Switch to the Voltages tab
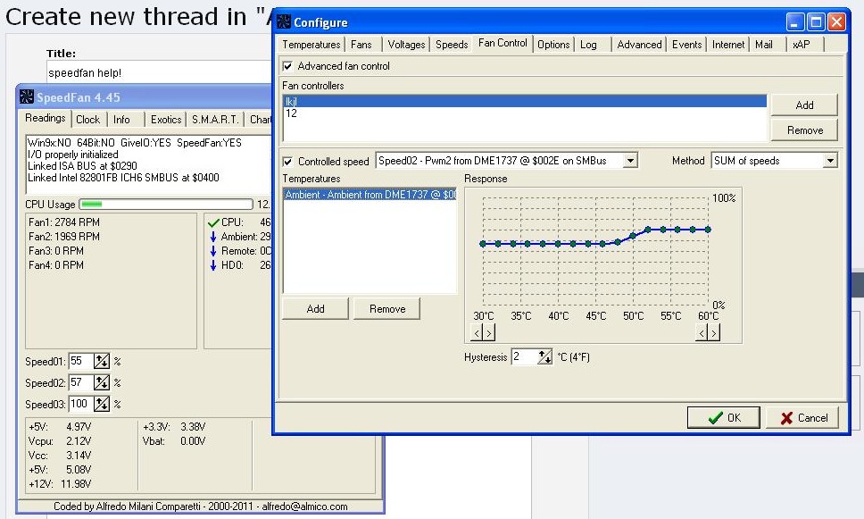864x519 pixels. pos(406,45)
